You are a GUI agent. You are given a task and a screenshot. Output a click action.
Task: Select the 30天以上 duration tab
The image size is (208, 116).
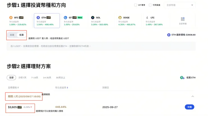pyautogui.click(x=60, y=78)
